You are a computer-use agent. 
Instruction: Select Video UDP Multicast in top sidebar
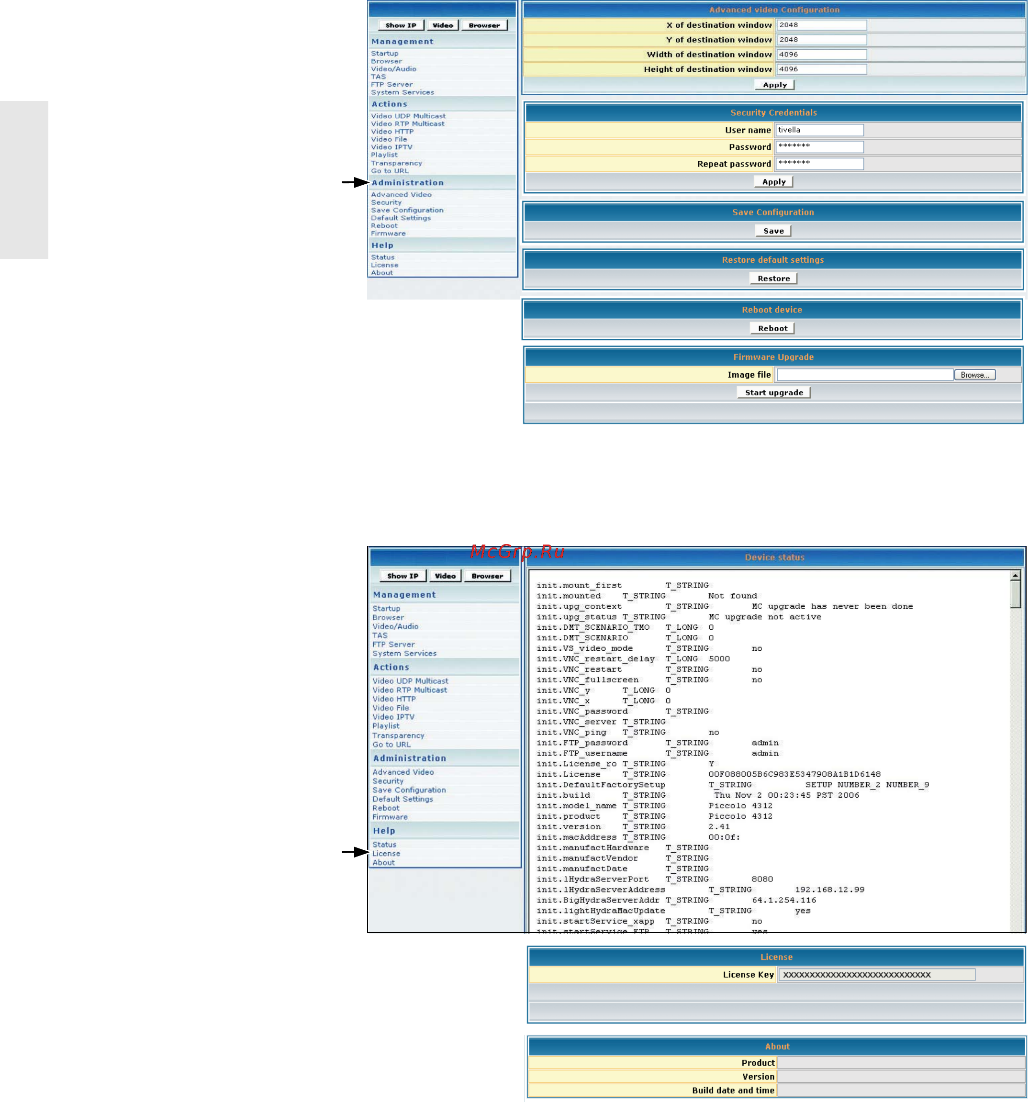[x=408, y=116]
